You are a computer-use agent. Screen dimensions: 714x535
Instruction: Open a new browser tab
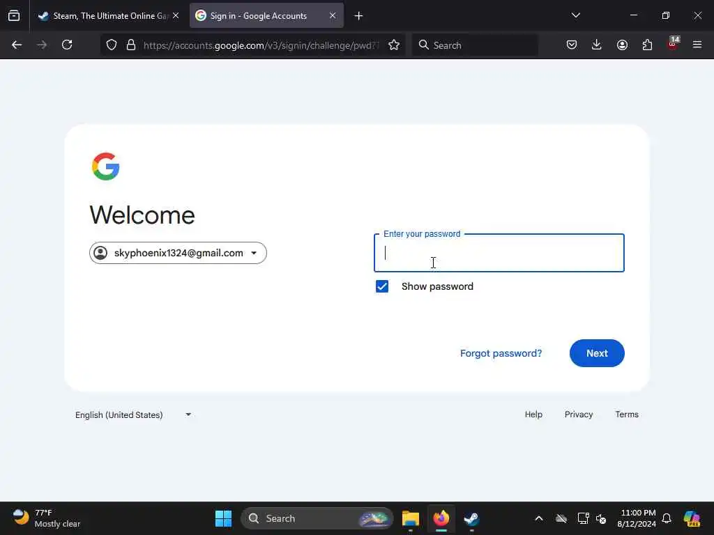tap(358, 16)
